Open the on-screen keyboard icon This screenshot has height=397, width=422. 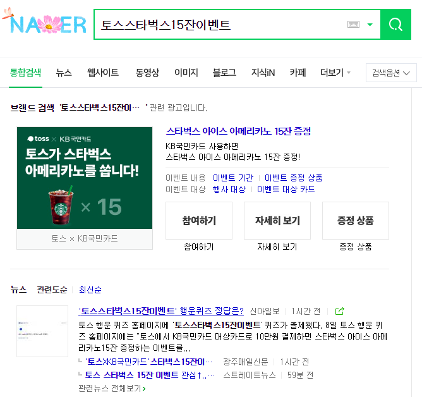(353, 25)
